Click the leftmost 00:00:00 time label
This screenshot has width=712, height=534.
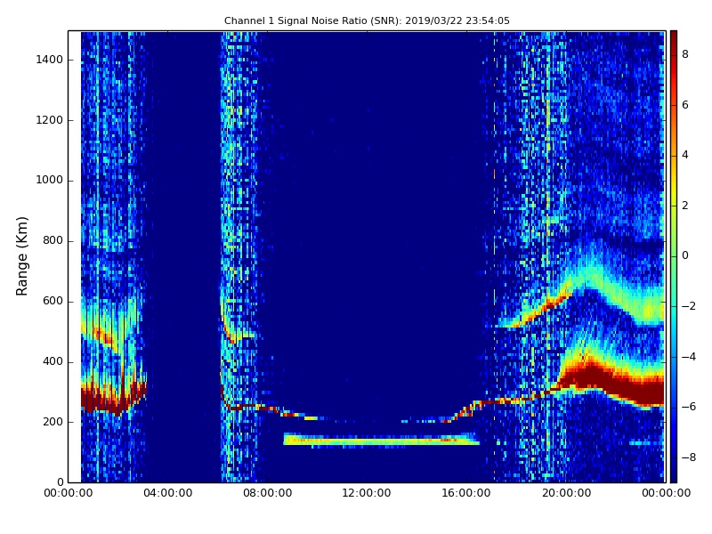(x=69, y=493)
